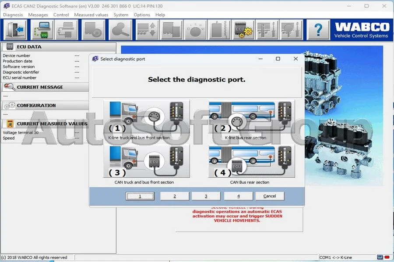Select CAN truck and bus front image (3)
Screen dimensions: 394x262
click(x=146, y=161)
